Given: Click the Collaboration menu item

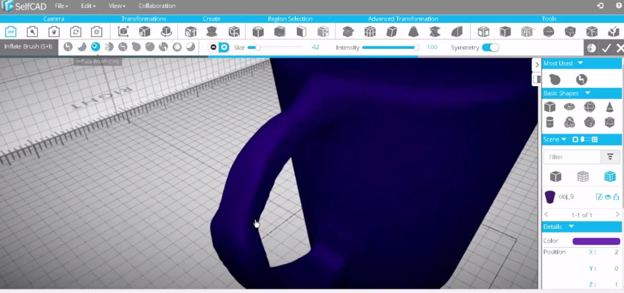Looking at the screenshot, I should pos(156,5).
